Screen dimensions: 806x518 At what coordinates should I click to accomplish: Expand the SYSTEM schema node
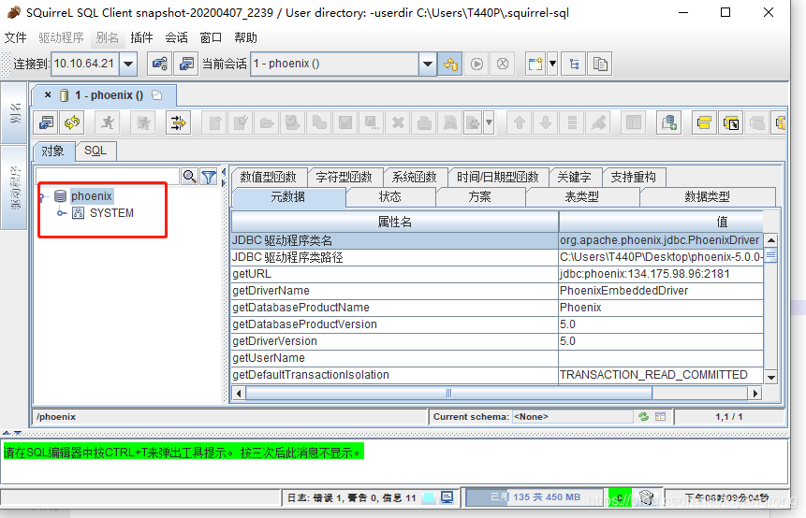[61, 213]
